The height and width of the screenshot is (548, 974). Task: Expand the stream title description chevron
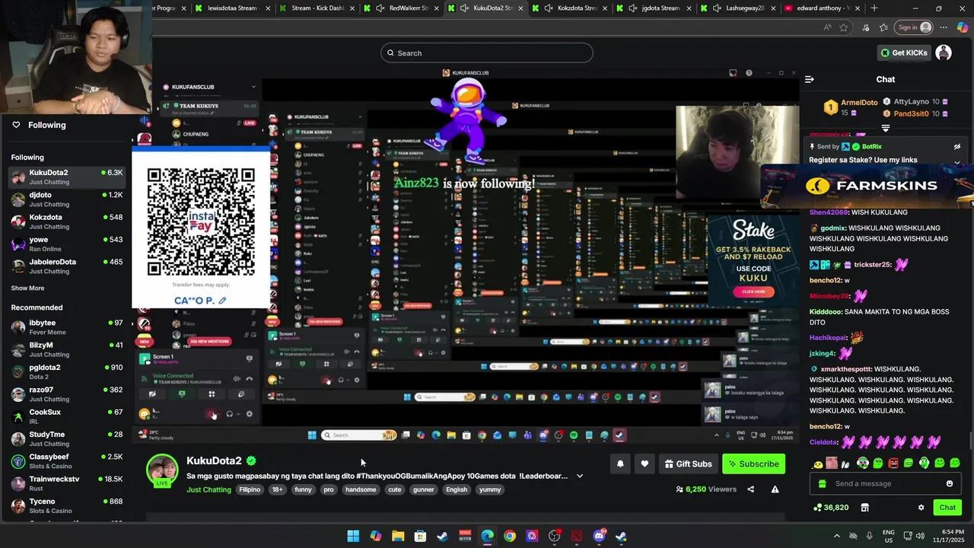pyautogui.click(x=580, y=476)
